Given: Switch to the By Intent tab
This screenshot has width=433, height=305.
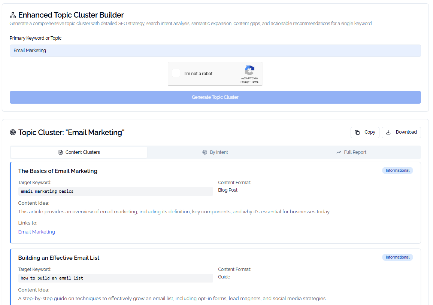Looking at the screenshot, I should point(215,152).
